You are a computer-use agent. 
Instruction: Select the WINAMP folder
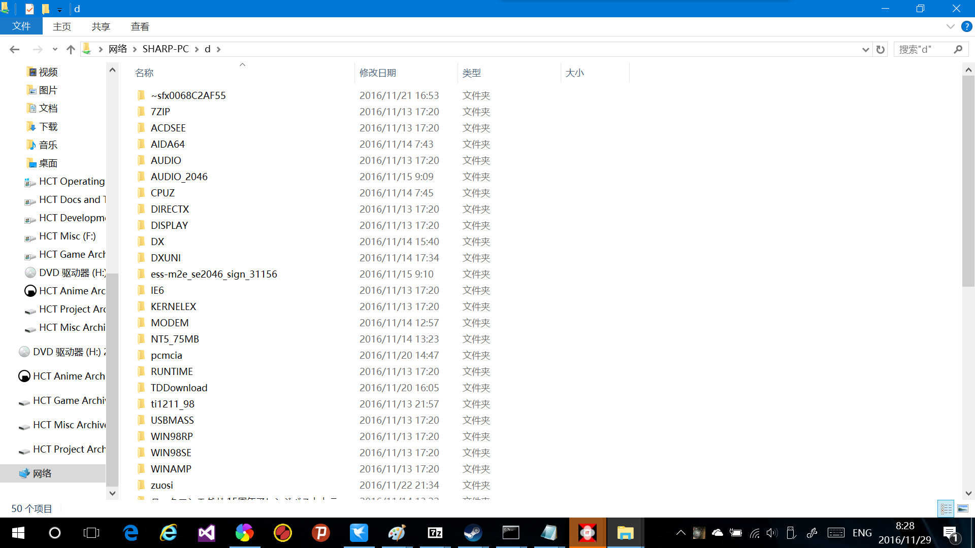171,469
